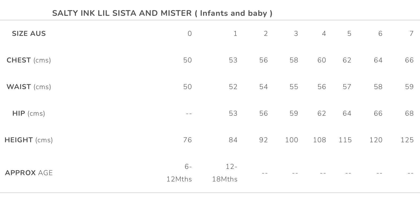
Task: Click the height value 100 cell
Action: pos(292,140)
